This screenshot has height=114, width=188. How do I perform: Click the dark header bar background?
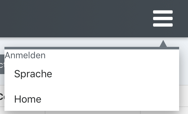pos(77,18)
